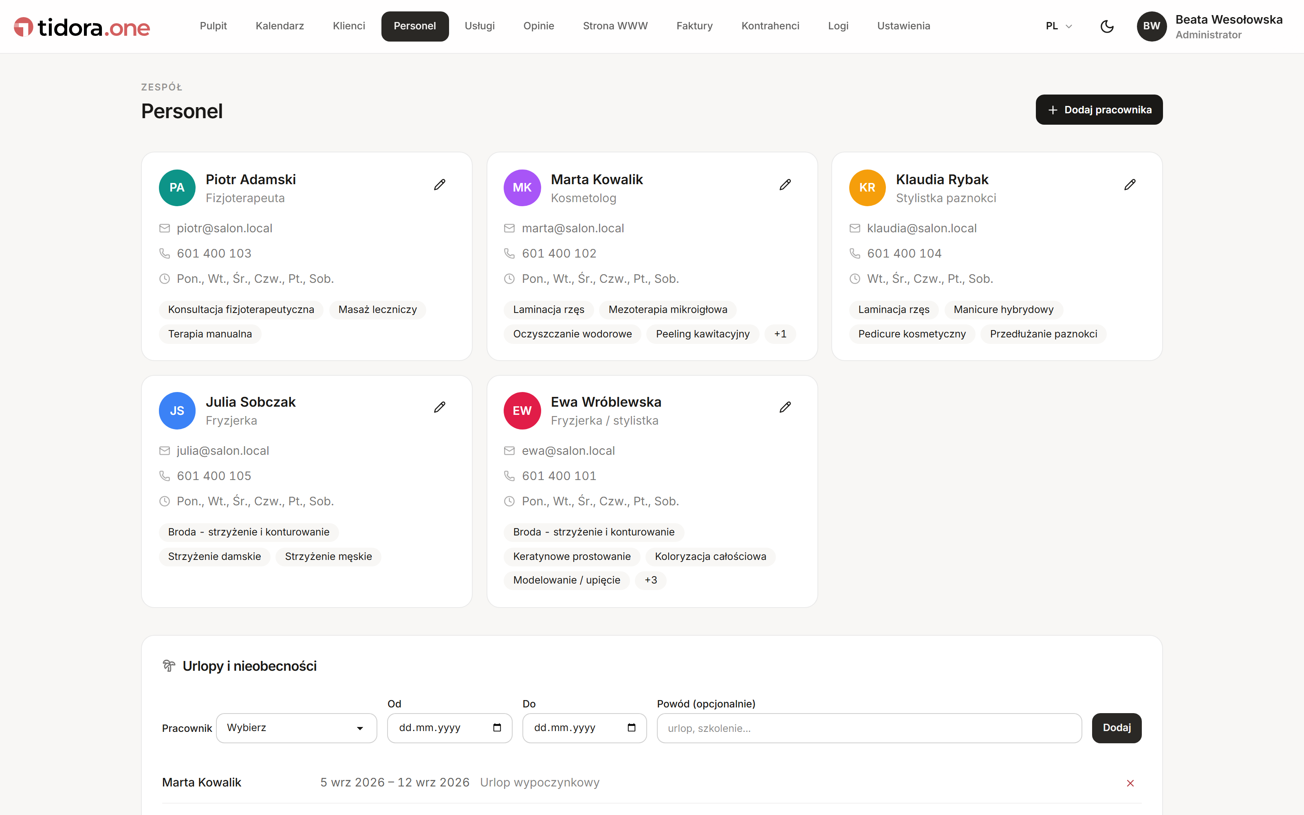The image size is (1304, 815).
Task: Open calendar picker in the Do date field
Action: [632, 728]
